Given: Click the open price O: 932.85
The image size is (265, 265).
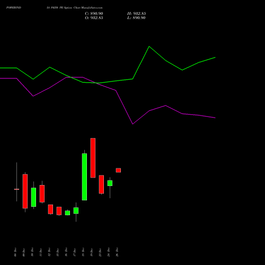Looking at the screenshot, I should coord(94,18).
